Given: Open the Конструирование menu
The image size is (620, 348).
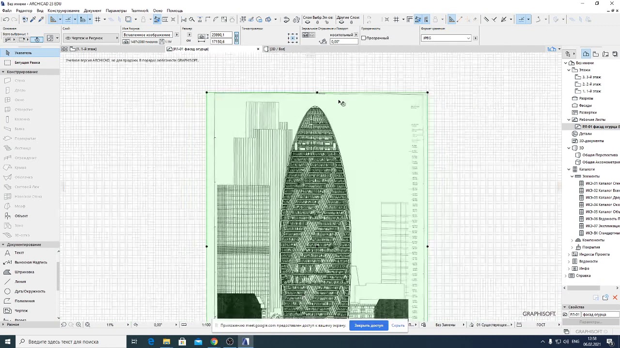Looking at the screenshot, I should [63, 11].
